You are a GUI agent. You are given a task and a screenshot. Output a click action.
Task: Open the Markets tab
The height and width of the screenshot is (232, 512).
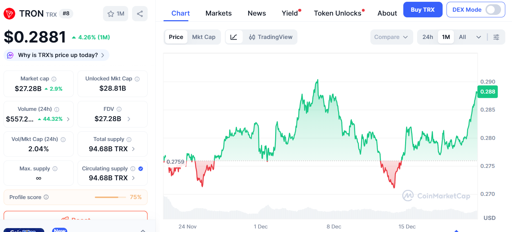click(x=218, y=13)
